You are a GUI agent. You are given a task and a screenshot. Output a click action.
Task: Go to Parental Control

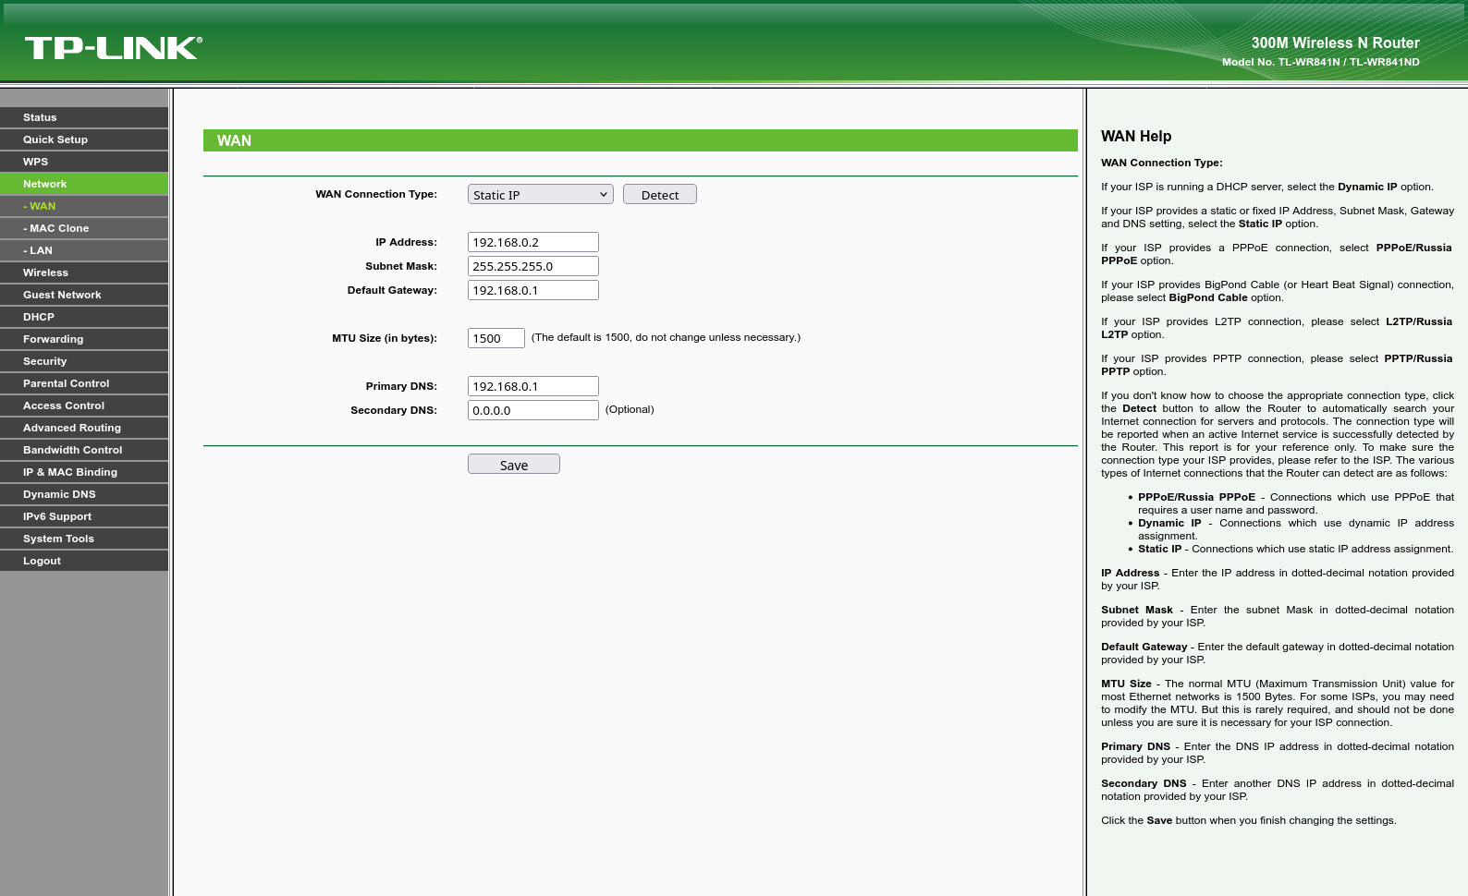[x=84, y=383]
